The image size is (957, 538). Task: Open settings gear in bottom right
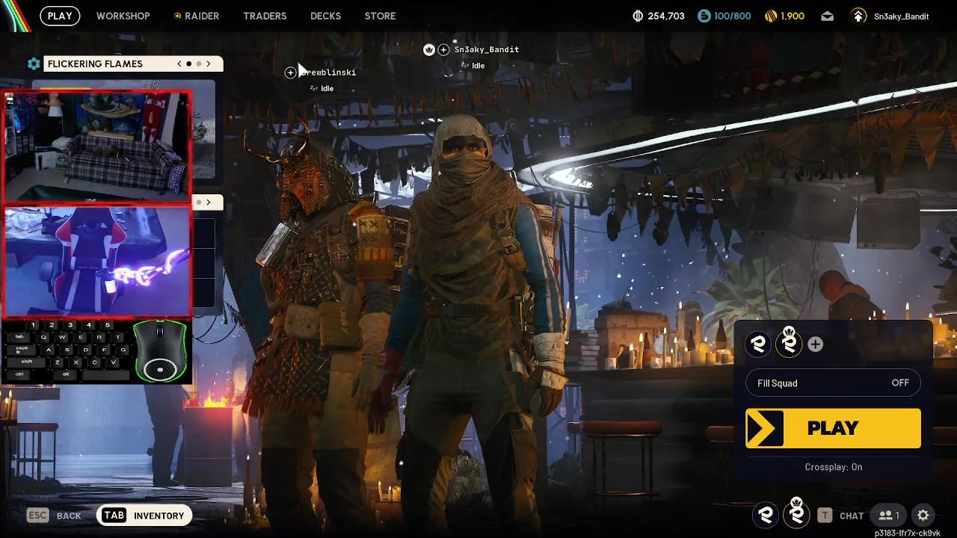(x=923, y=515)
